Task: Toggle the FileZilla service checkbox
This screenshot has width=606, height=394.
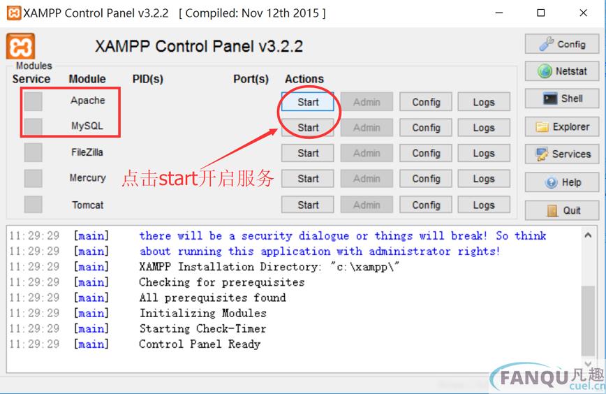Action: point(34,153)
